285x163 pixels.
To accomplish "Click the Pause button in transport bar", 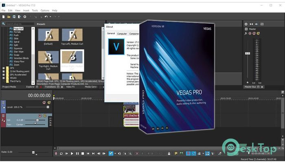I will (x=78, y=154).
